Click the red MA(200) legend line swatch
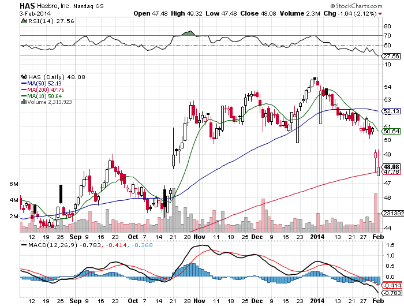The width and height of the screenshot is (404, 306). 24,90
